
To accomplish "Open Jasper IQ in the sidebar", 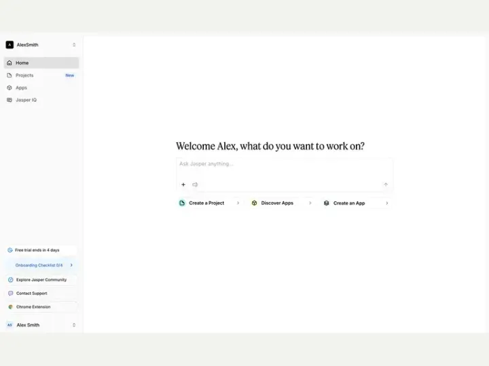I will (41, 100).
